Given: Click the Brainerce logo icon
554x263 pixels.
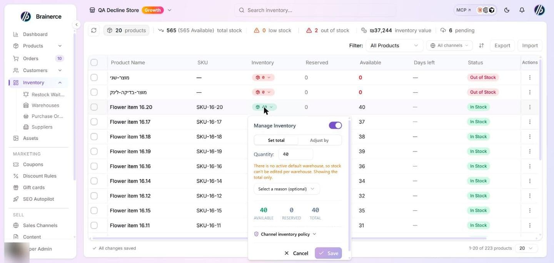Looking at the screenshot, I should coord(26,17).
